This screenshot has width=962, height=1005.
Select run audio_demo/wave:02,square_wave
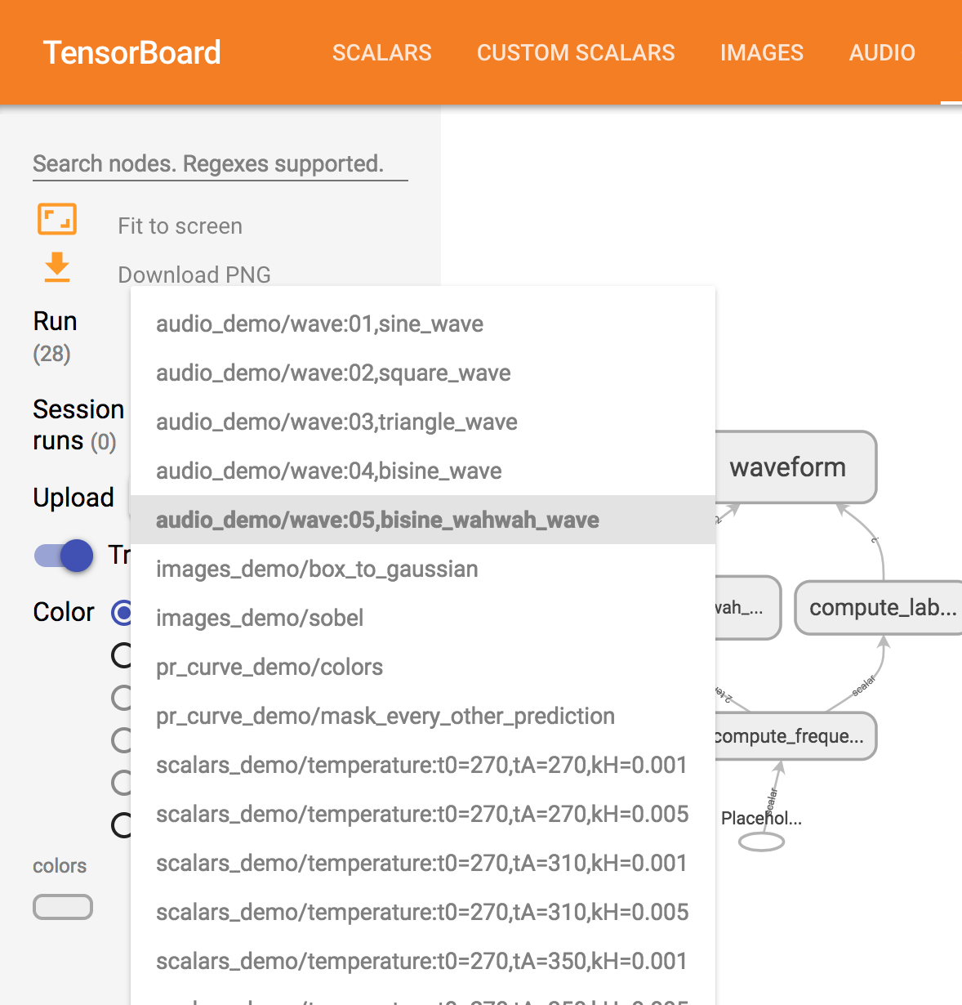click(x=423, y=373)
